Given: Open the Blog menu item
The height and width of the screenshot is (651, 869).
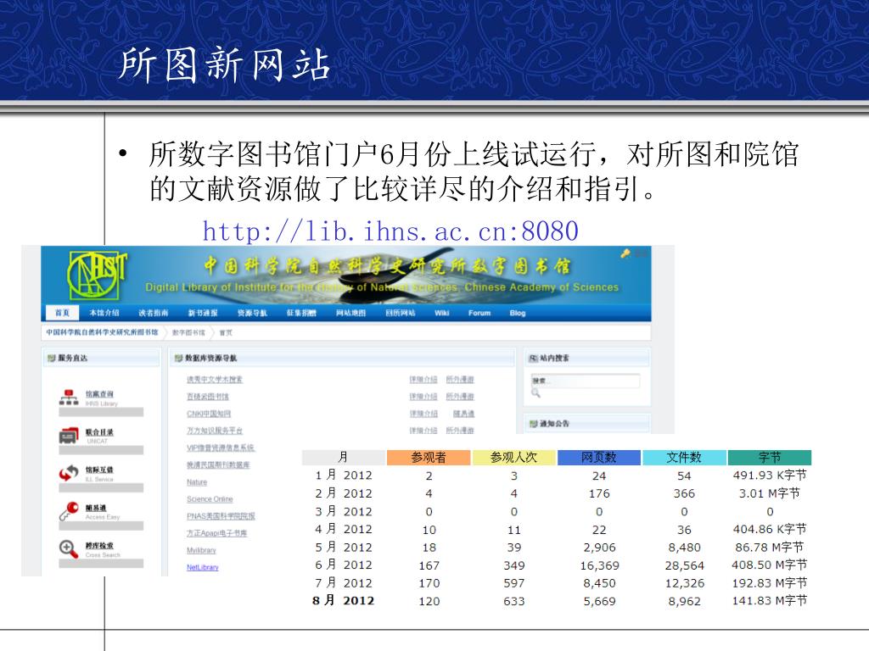Looking at the screenshot, I should pos(518,313).
